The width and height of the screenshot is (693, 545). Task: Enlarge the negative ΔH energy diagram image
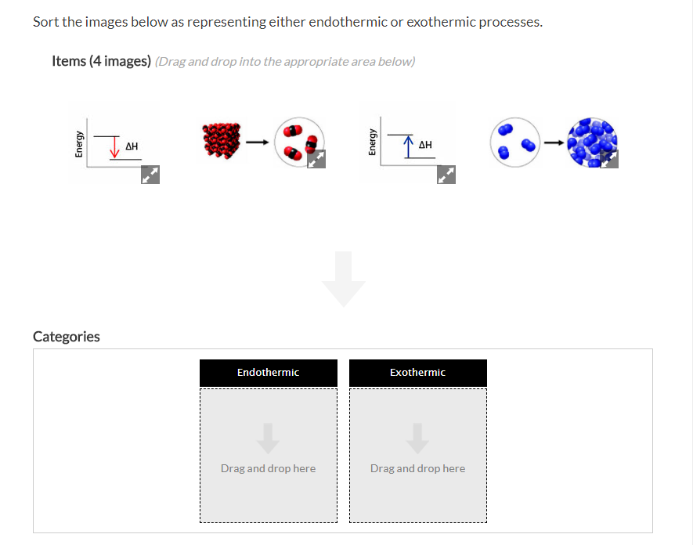tap(149, 175)
